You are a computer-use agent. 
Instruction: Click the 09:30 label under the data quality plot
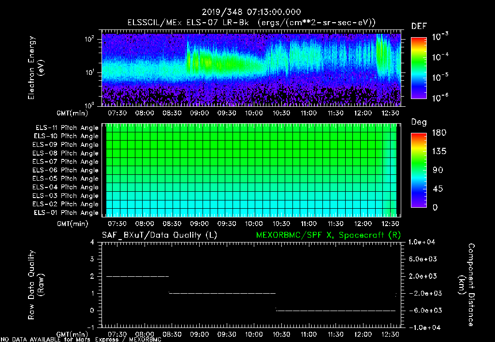(x=227, y=334)
